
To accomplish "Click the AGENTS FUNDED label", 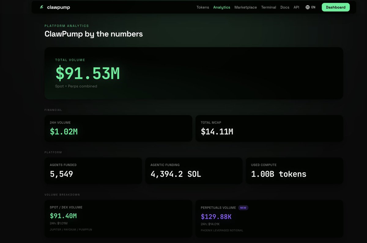I will (x=63, y=165).
